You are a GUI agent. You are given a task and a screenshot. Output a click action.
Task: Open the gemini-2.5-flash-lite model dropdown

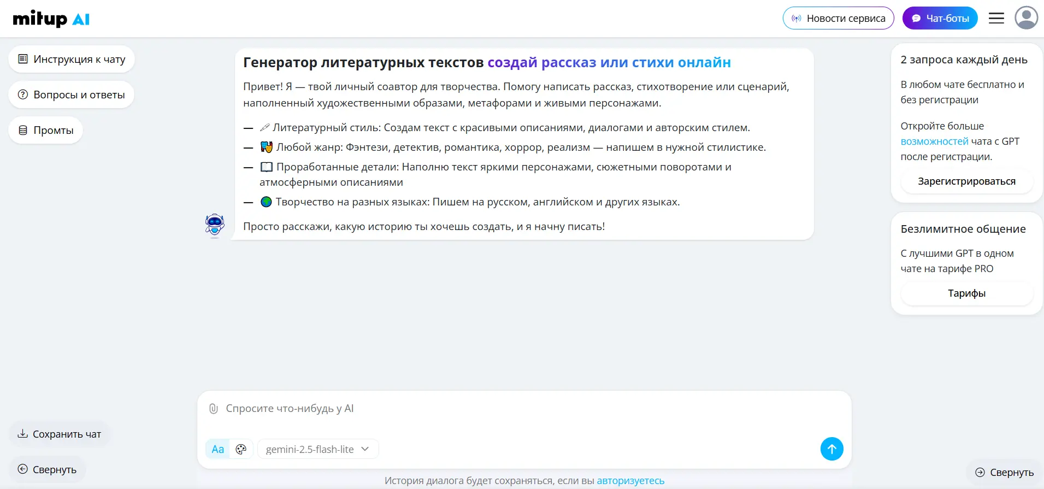[x=317, y=449]
